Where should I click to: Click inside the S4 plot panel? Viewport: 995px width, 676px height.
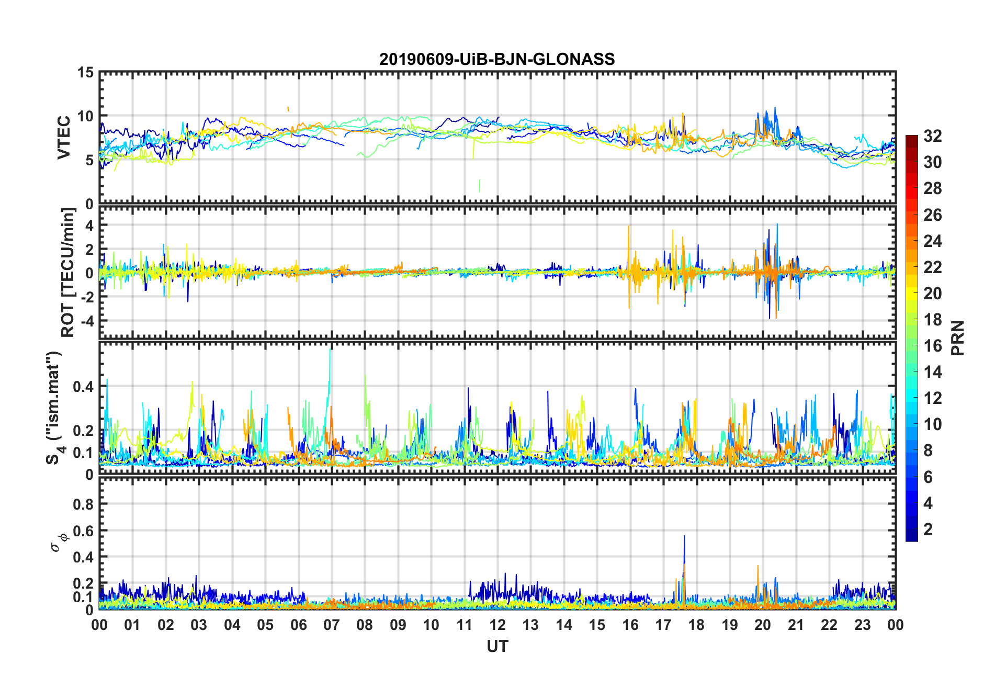pyautogui.click(x=497, y=408)
